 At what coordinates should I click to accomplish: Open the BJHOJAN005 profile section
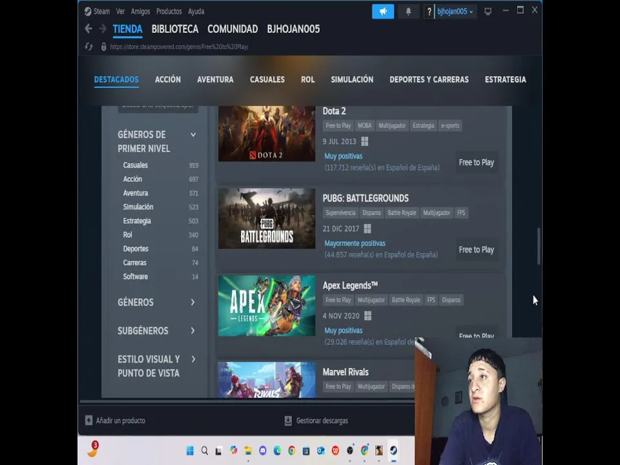point(293,29)
